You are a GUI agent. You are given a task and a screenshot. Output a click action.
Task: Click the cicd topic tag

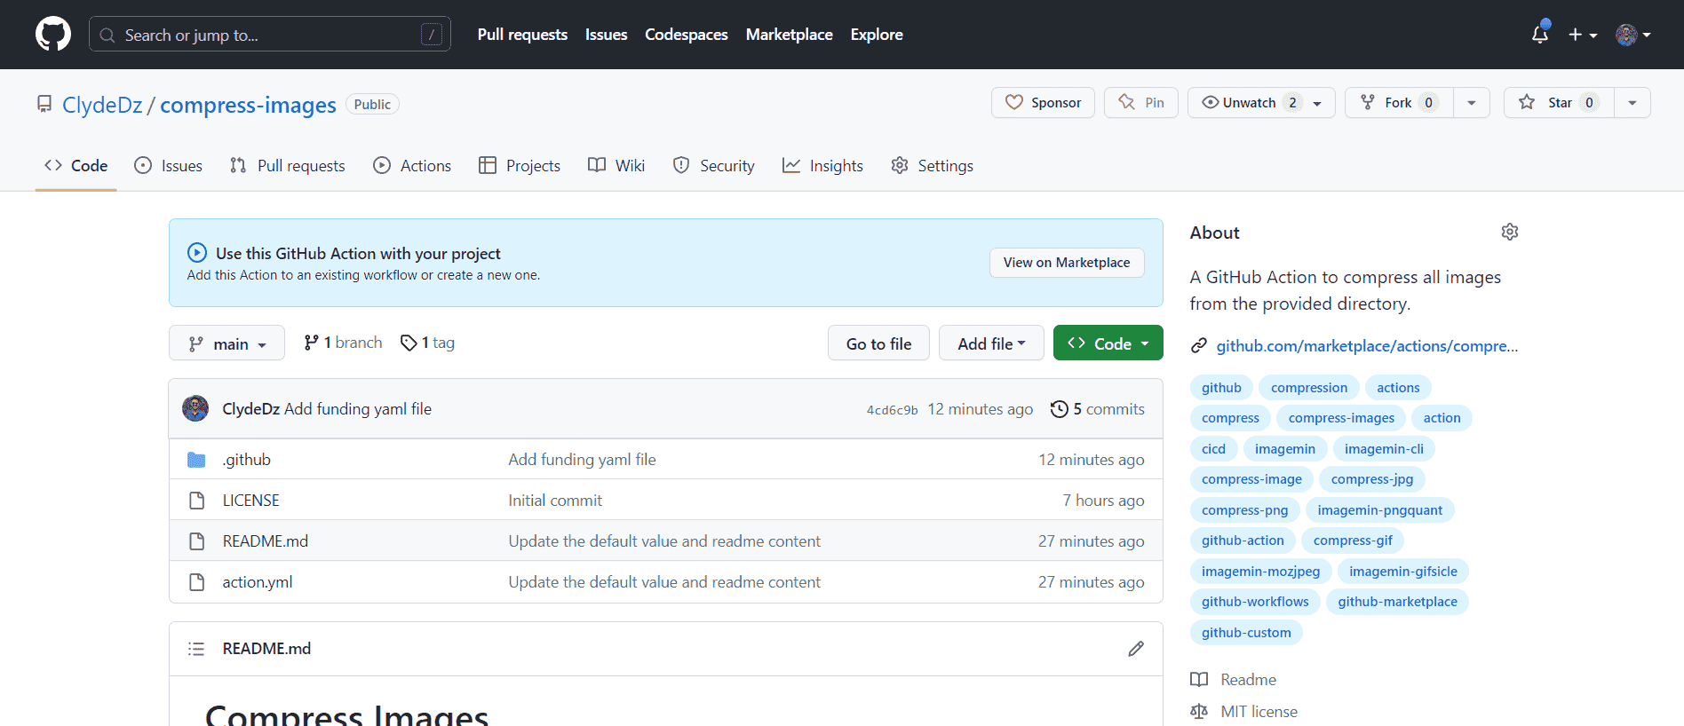tap(1213, 449)
